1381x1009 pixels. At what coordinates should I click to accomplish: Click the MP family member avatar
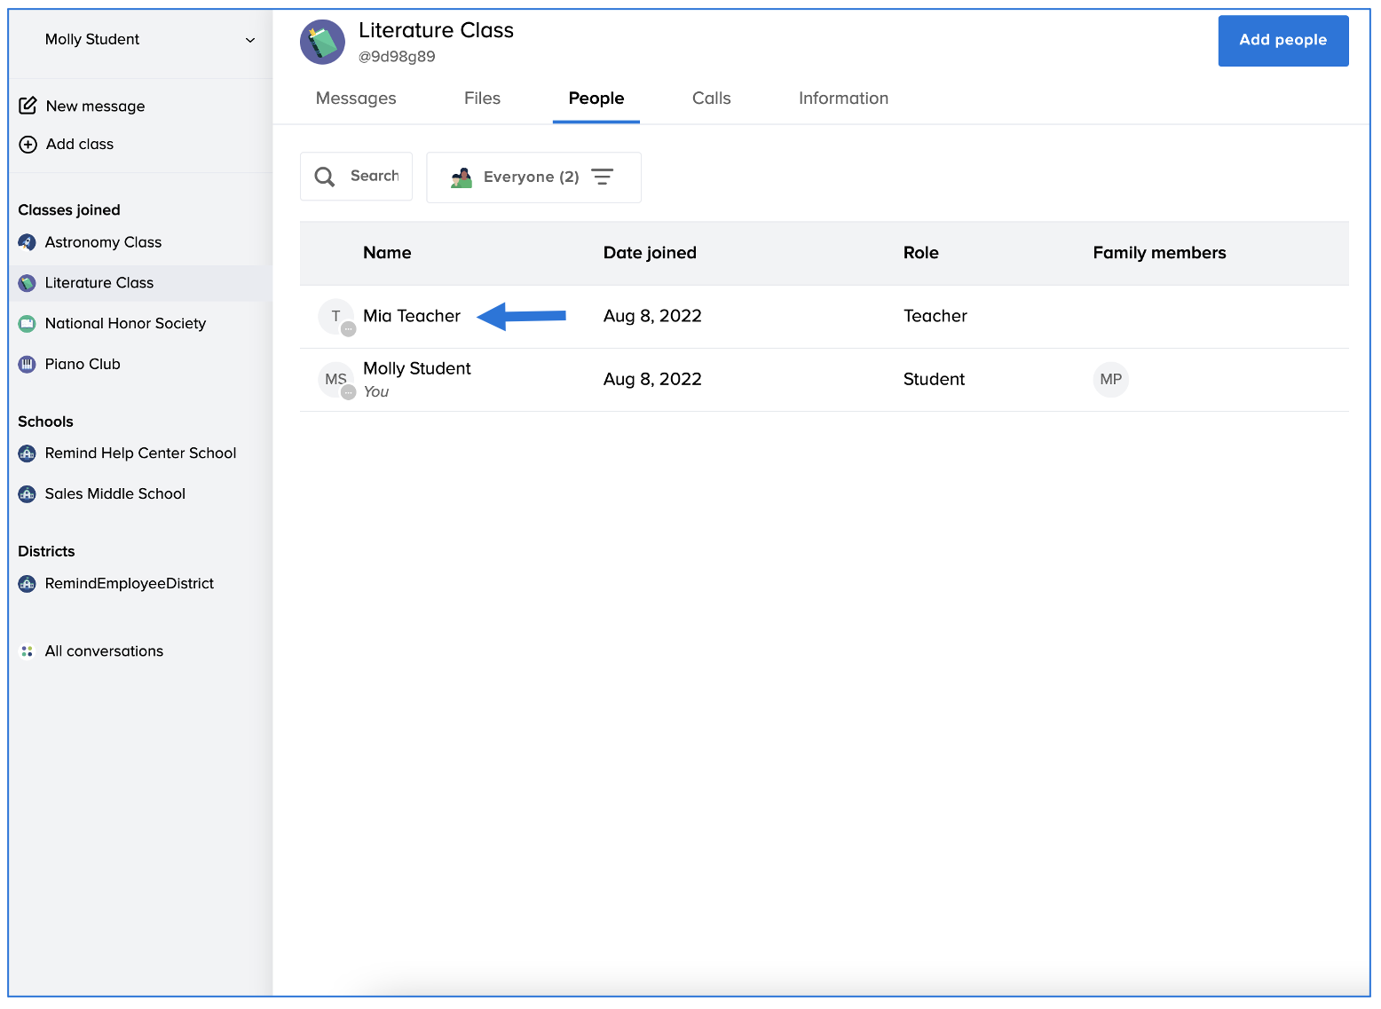[x=1110, y=380]
